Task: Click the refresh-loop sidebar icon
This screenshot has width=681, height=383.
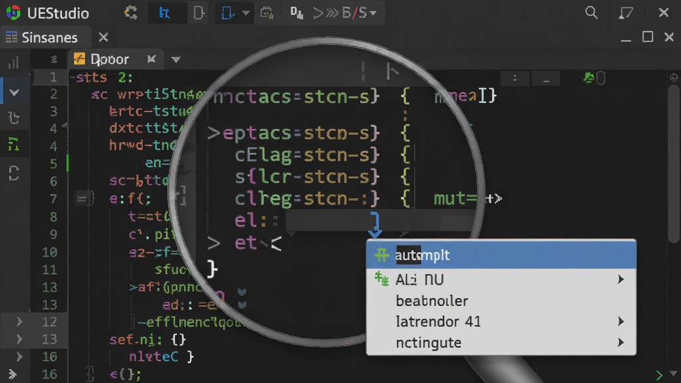Action: click(14, 174)
